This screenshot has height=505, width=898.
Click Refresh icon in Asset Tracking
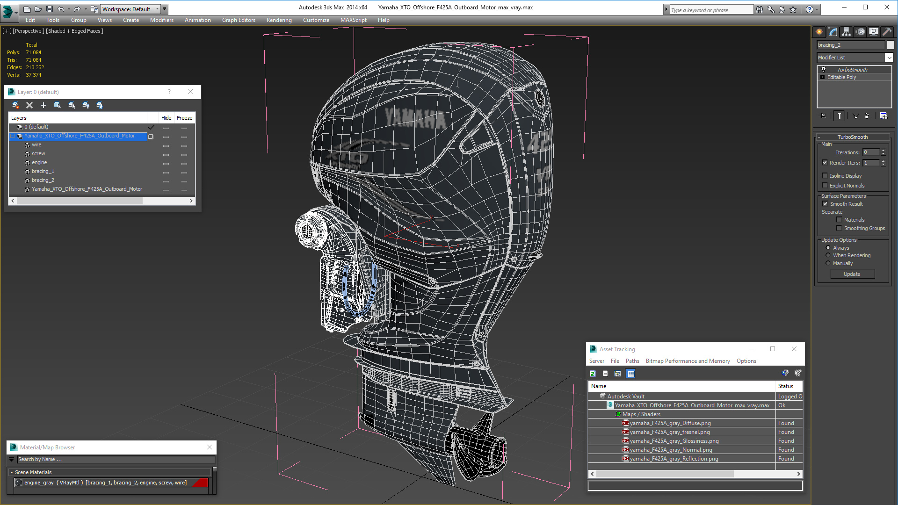click(593, 374)
